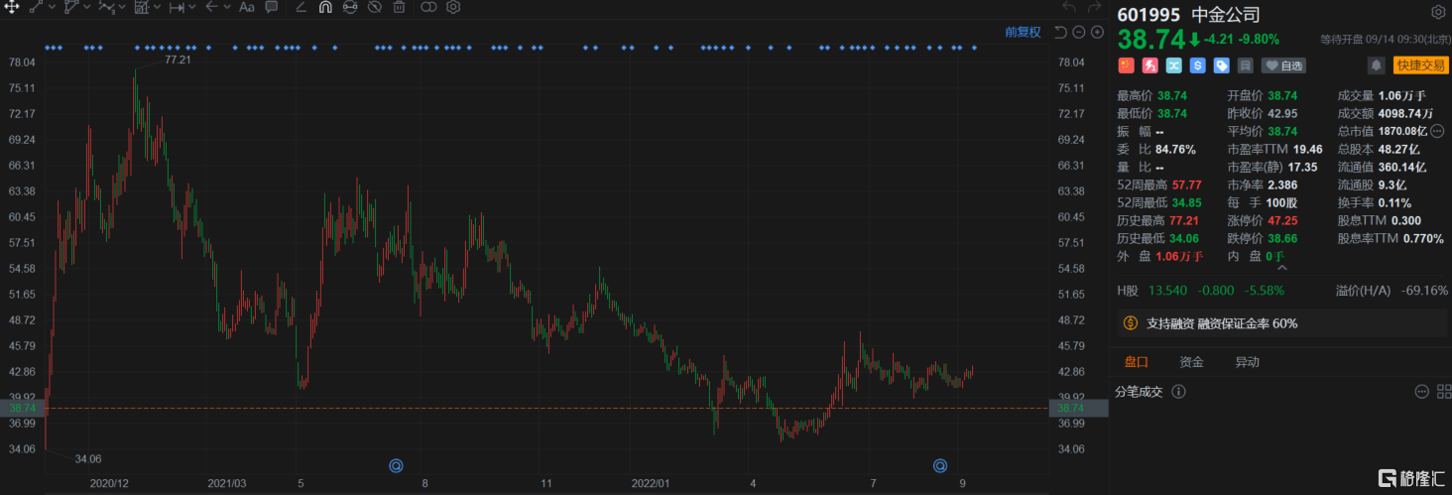This screenshot has height=495, width=1452.
Task: Toggle the magnet snap mode
Action: coord(325,7)
